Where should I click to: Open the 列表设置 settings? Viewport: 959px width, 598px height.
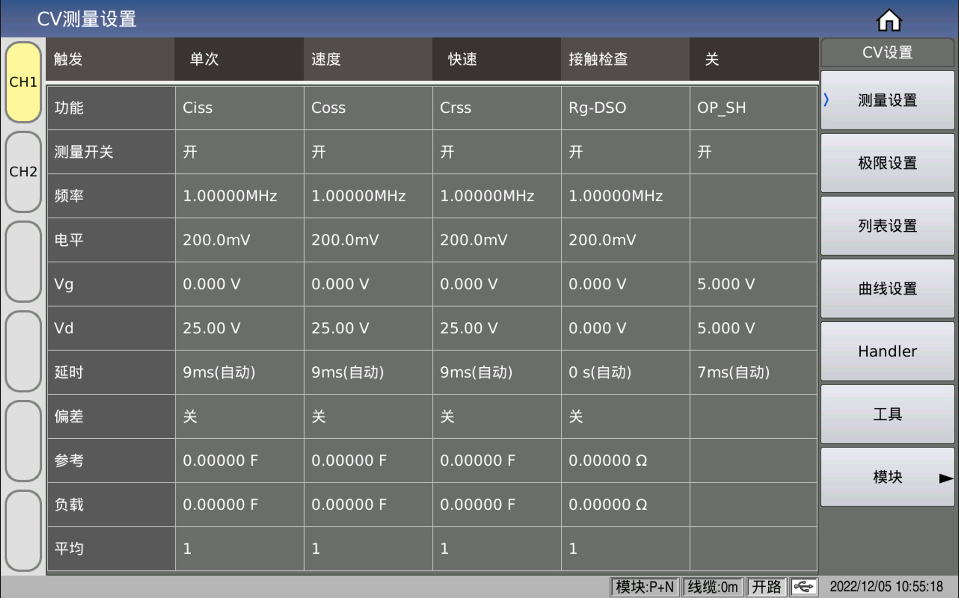point(887,226)
